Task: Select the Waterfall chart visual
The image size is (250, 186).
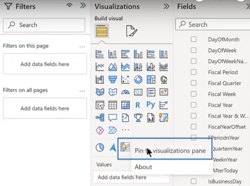Action: point(100,80)
